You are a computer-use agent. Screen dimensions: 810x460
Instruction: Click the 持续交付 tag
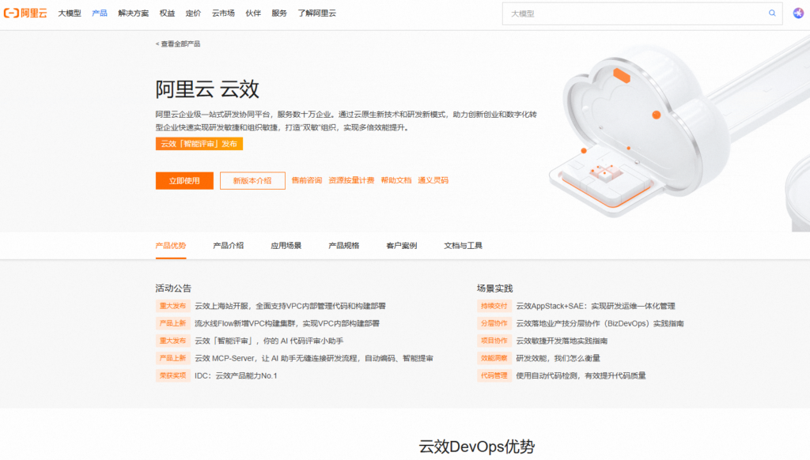(494, 306)
